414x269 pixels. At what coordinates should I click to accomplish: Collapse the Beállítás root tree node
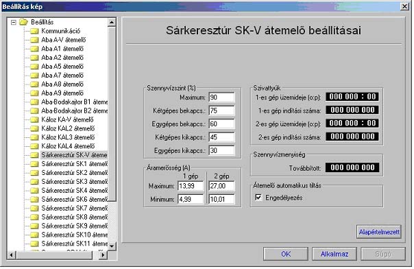pyautogui.click(x=14, y=22)
